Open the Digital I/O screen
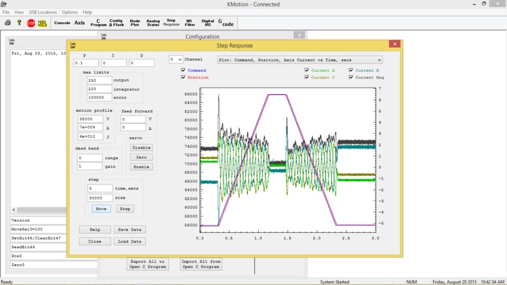The height and width of the screenshot is (285, 507). 207,23
